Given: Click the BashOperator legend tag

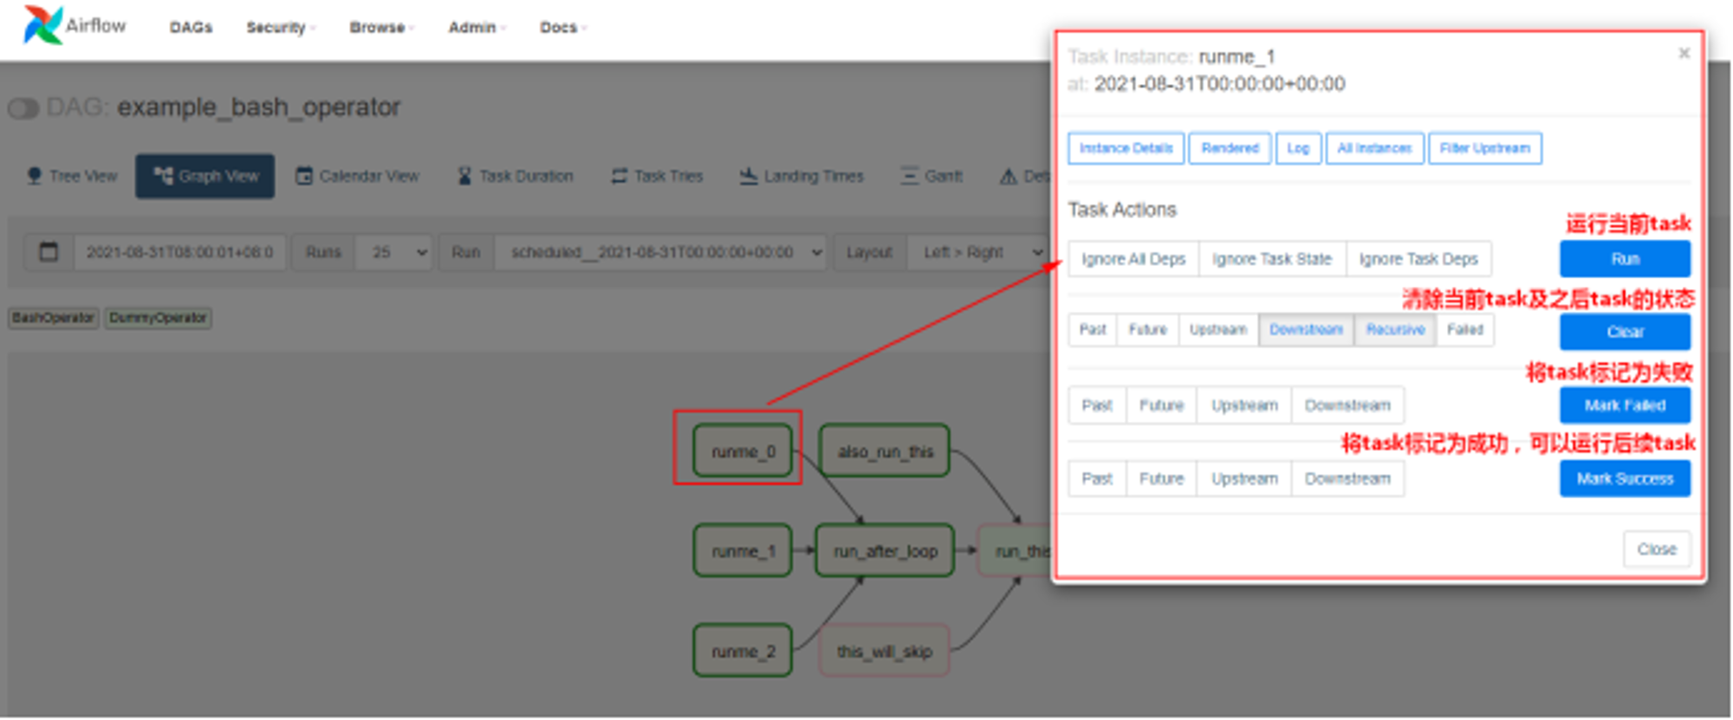Looking at the screenshot, I should tap(53, 318).
